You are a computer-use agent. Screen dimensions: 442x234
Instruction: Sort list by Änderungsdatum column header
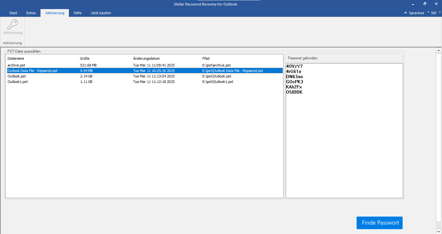click(166, 58)
